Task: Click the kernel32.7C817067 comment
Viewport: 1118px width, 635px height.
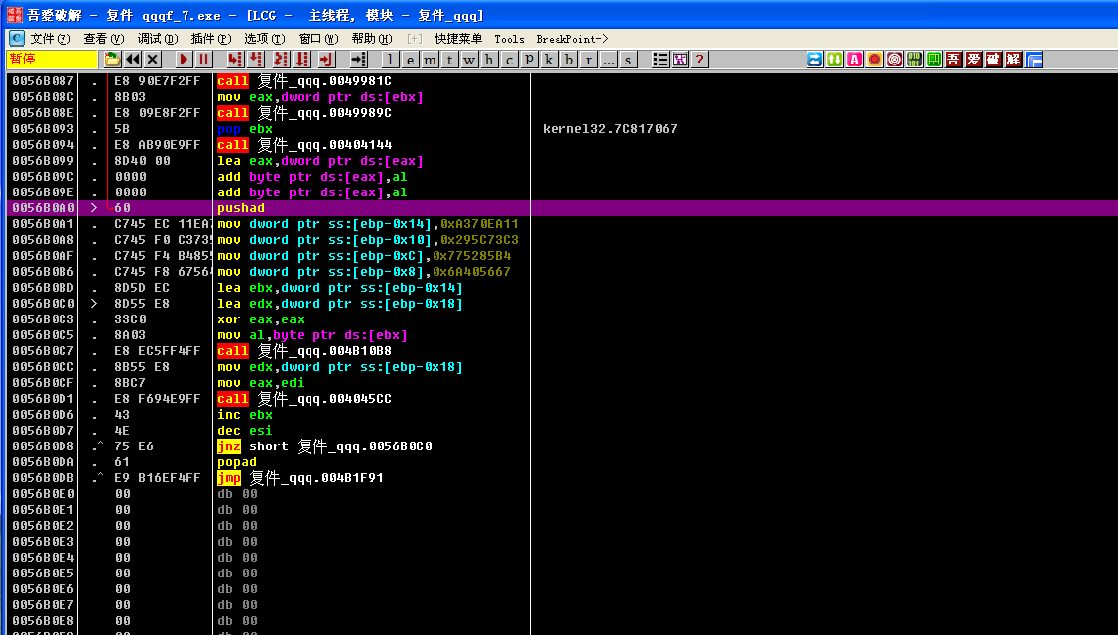Action: [610, 129]
